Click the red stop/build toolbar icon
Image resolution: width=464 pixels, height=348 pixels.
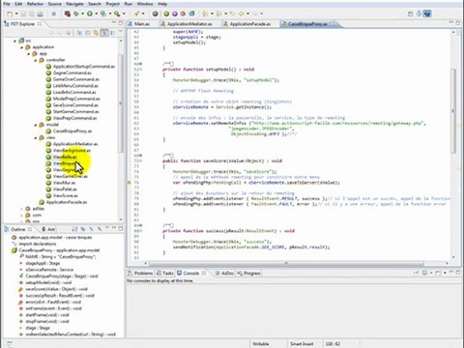[x=68, y=14]
